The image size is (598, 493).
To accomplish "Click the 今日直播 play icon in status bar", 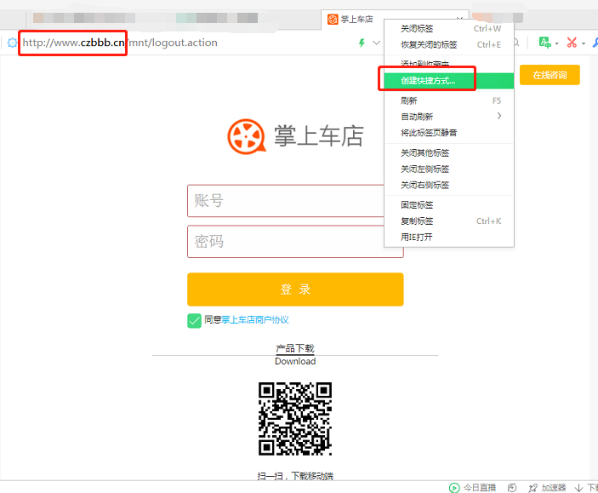I will tap(454, 487).
